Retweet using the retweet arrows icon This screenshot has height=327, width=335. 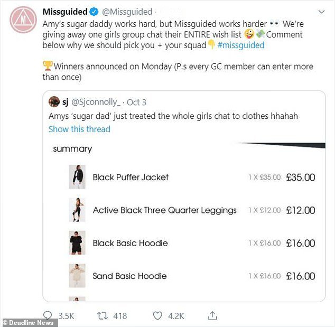tap(103, 316)
